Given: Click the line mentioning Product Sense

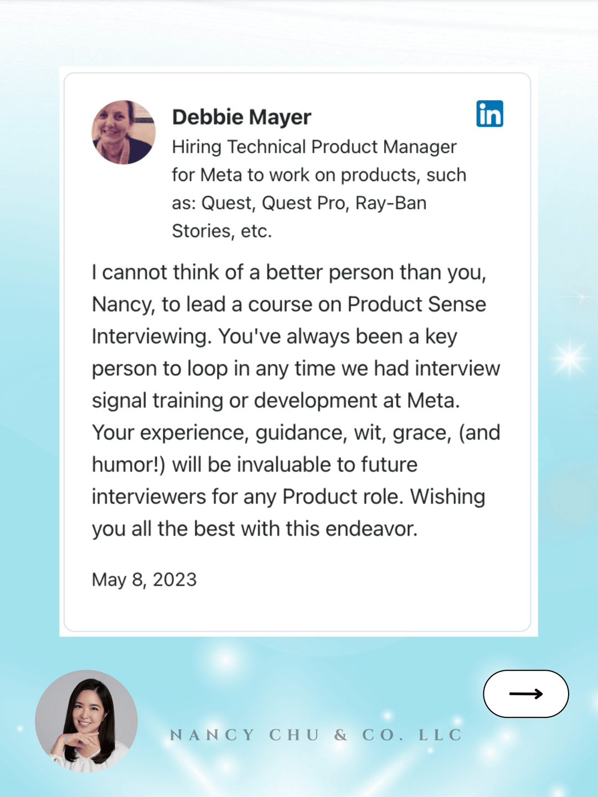Looking at the screenshot, I should (x=289, y=304).
